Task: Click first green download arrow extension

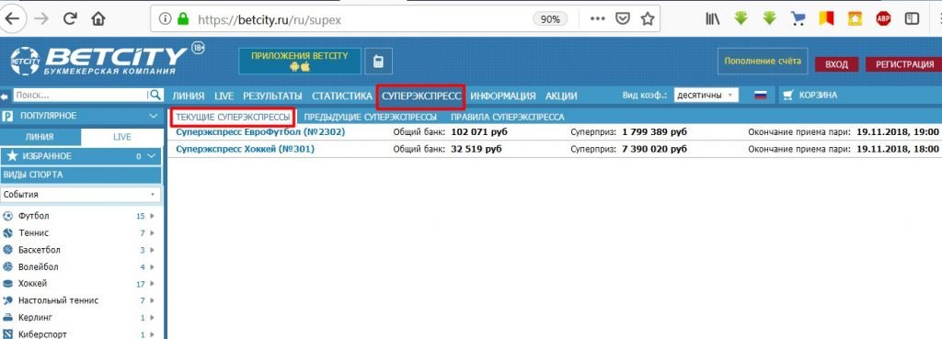Action: point(741,18)
